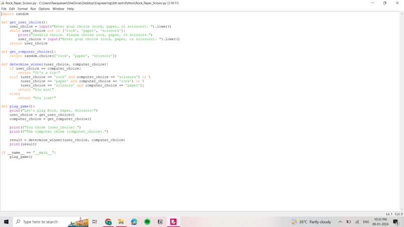
Task: Click the scrollbar up arrow
Action: 401,14
